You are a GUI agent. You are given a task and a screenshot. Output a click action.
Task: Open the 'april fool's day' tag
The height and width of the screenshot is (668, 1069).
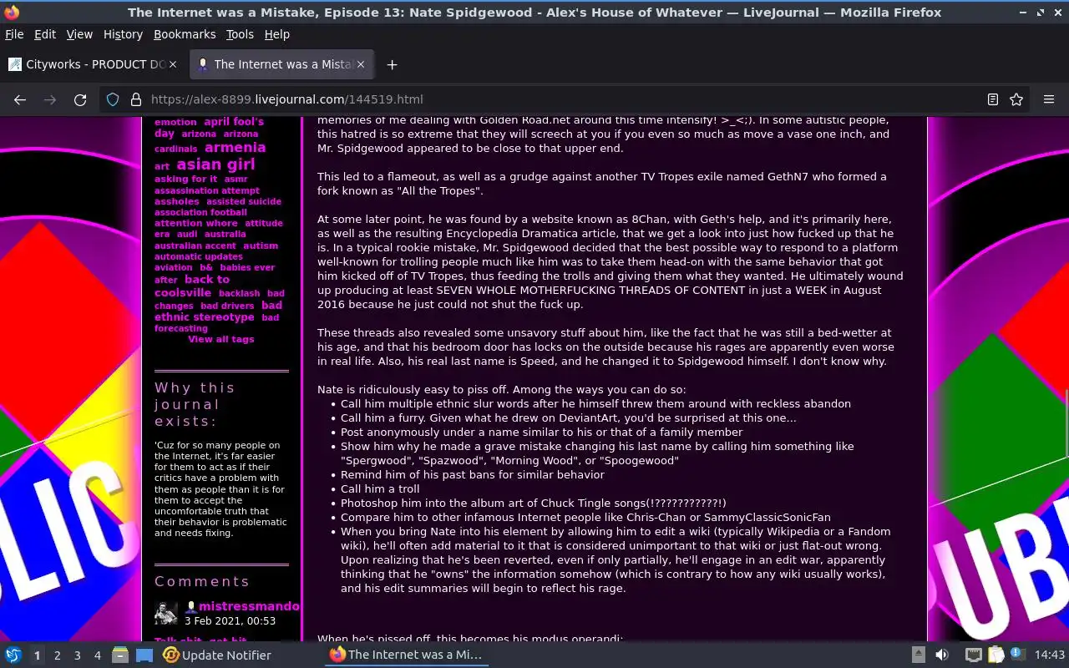pos(209,127)
